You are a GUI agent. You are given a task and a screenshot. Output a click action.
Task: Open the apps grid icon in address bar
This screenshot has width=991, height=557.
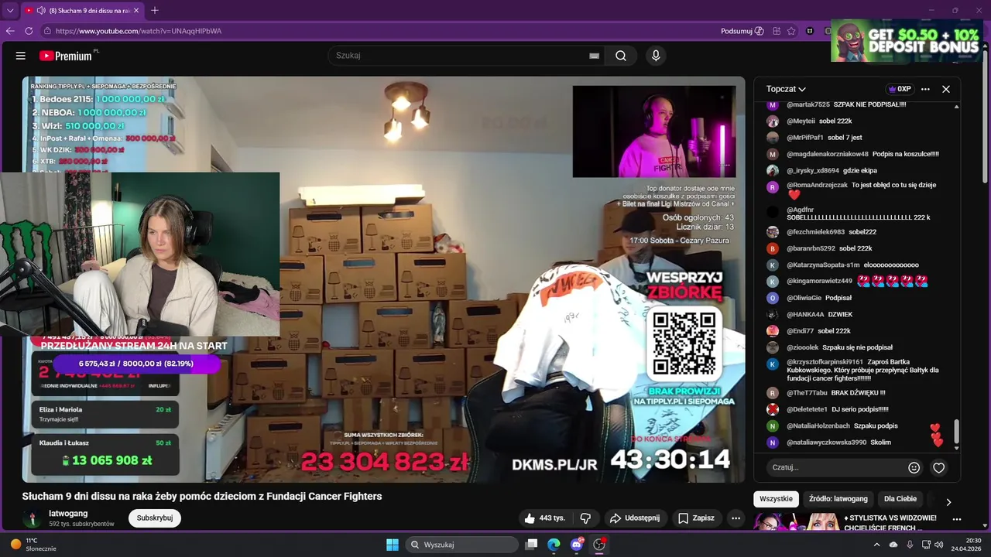[x=777, y=31]
